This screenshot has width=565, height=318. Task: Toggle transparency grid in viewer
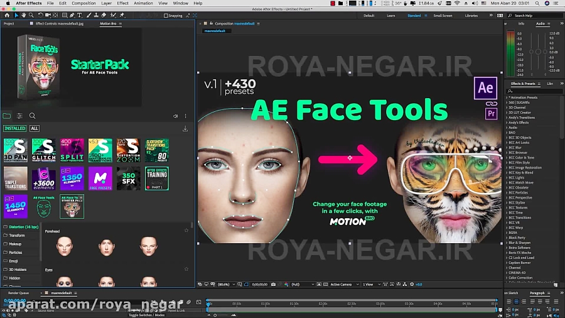tap(325, 285)
